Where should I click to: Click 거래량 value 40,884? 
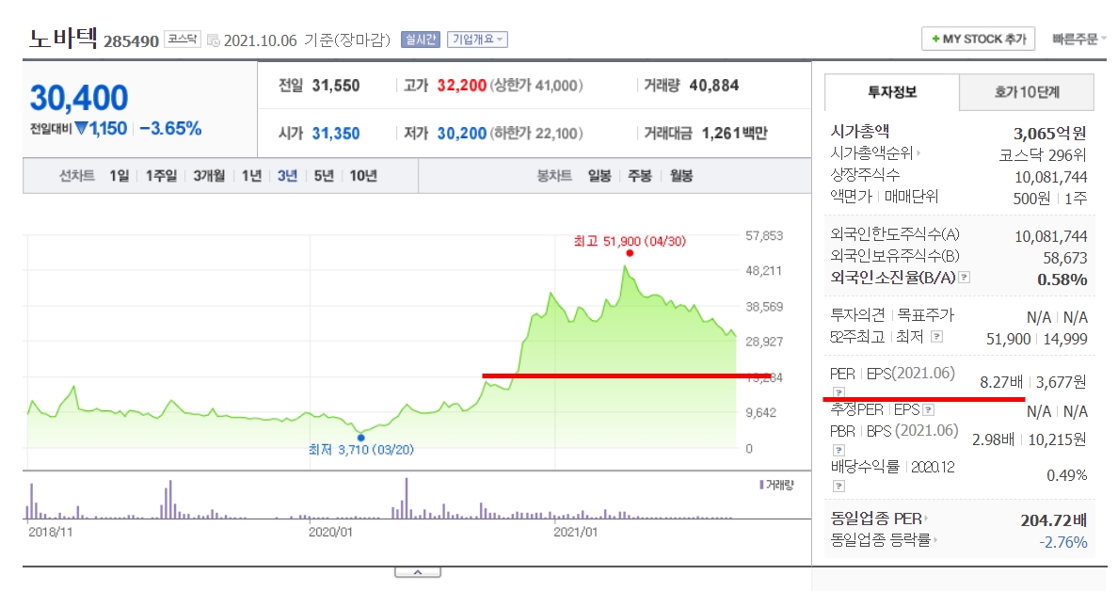713,86
